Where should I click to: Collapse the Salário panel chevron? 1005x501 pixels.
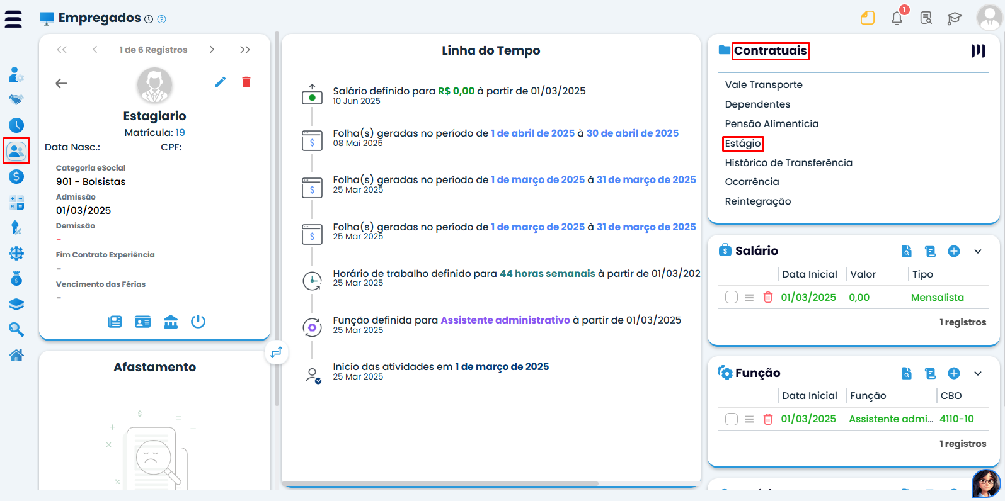(978, 251)
